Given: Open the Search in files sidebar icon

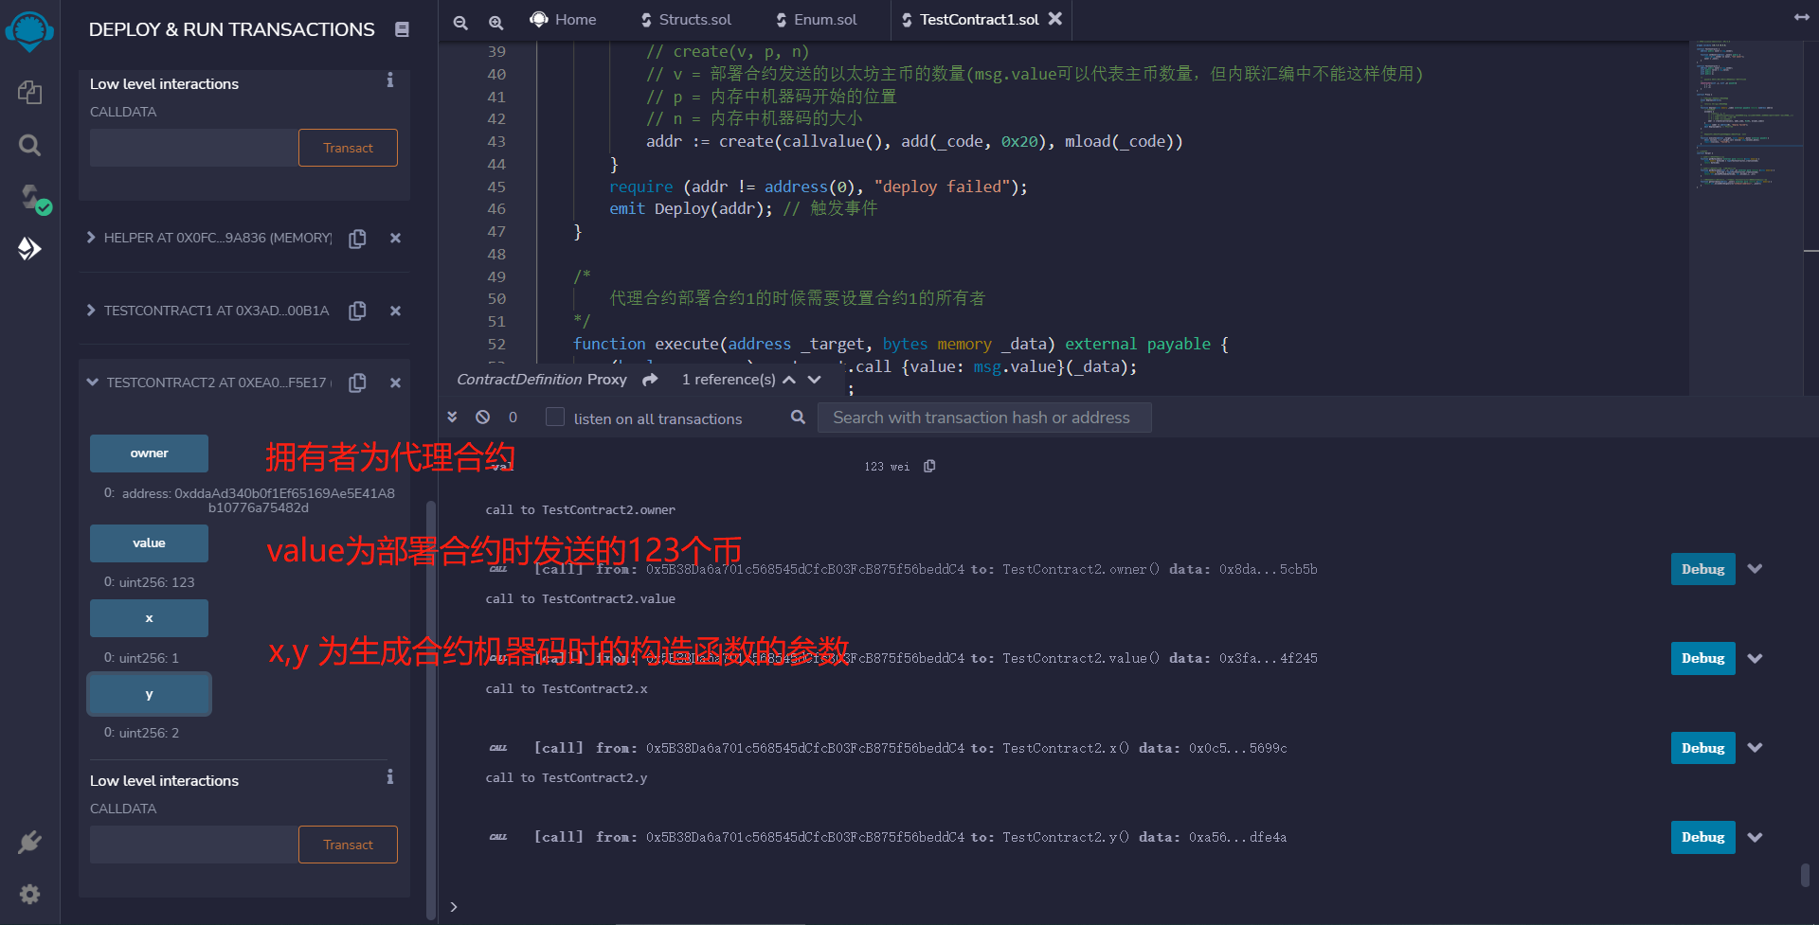Looking at the screenshot, I should click(29, 145).
